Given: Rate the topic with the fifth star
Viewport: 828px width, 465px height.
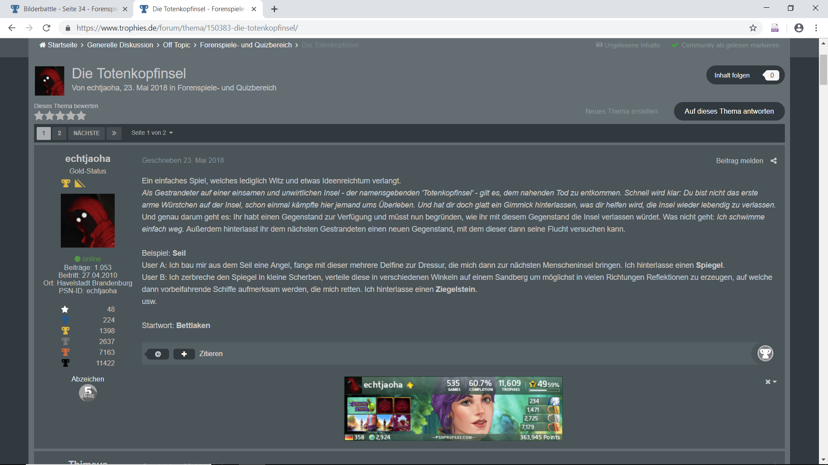Looking at the screenshot, I should pyautogui.click(x=81, y=116).
